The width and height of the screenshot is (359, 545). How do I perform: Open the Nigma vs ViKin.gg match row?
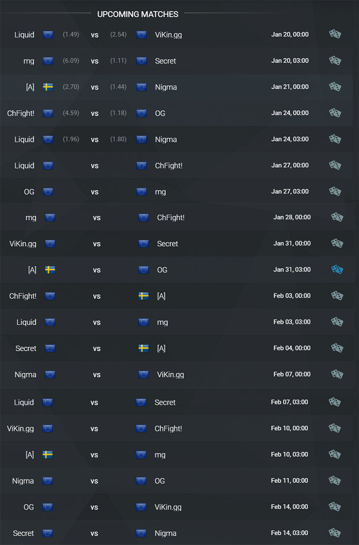coord(180,374)
